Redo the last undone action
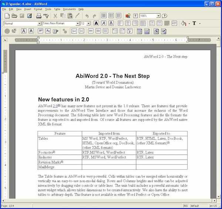222x209 pixels. (94, 16)
